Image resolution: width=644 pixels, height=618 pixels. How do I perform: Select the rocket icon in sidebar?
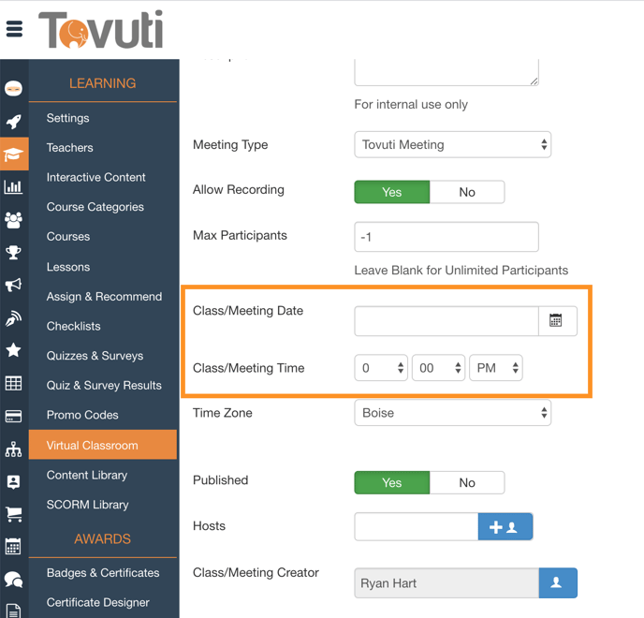coord(13,122)
